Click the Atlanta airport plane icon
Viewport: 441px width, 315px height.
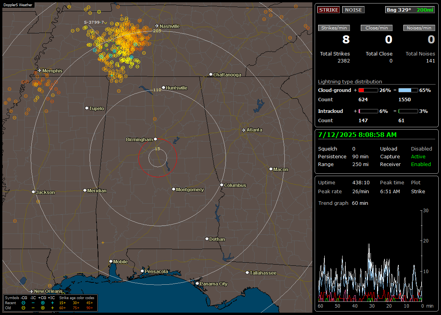[x=244, y=130]
